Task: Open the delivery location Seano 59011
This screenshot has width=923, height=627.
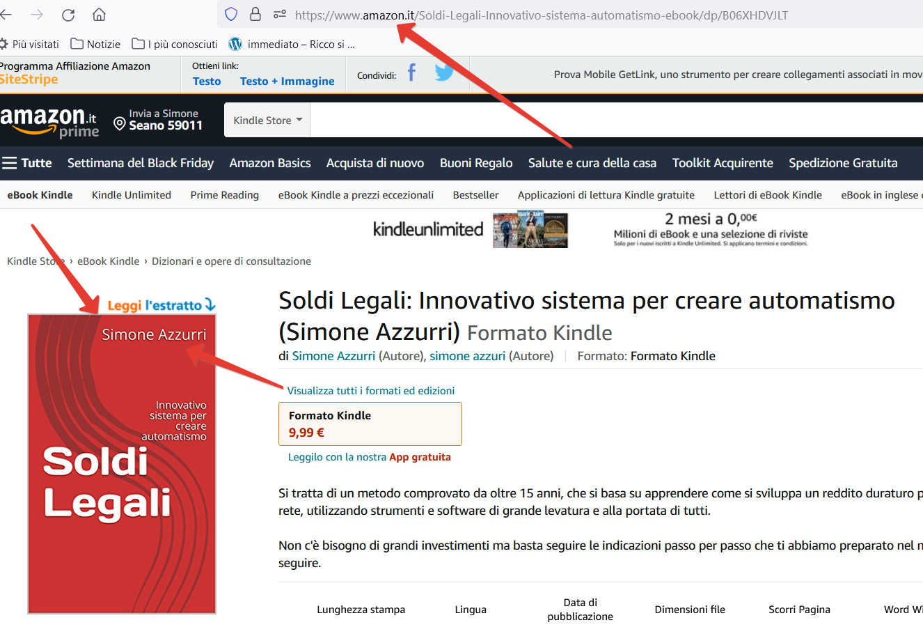Action: pyautogui.click(x=159, y=120)
